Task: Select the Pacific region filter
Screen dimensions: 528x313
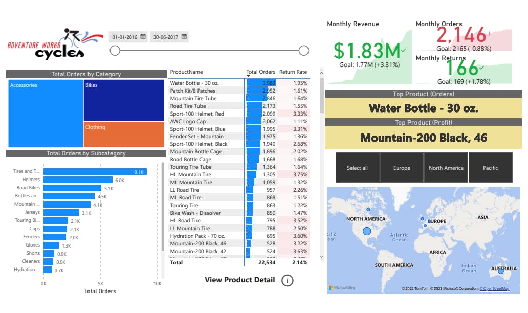Action: click(490, 168)
